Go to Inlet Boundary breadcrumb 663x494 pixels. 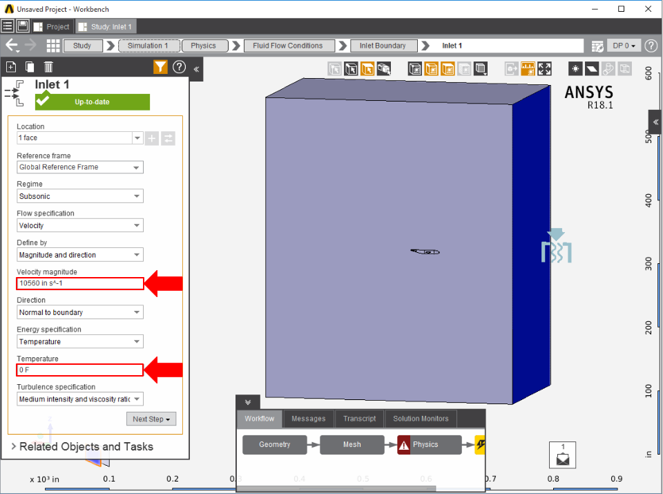[383, 46]
